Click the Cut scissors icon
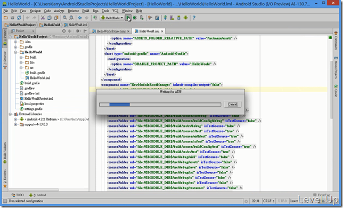Screen dimensions: 343x208 click(x=43, y=18)
